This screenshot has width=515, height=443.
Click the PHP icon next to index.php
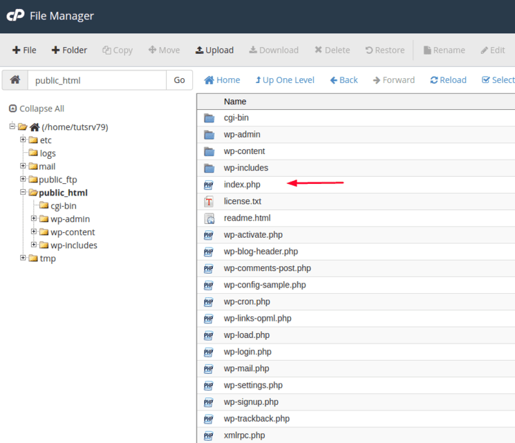point(209,185)
